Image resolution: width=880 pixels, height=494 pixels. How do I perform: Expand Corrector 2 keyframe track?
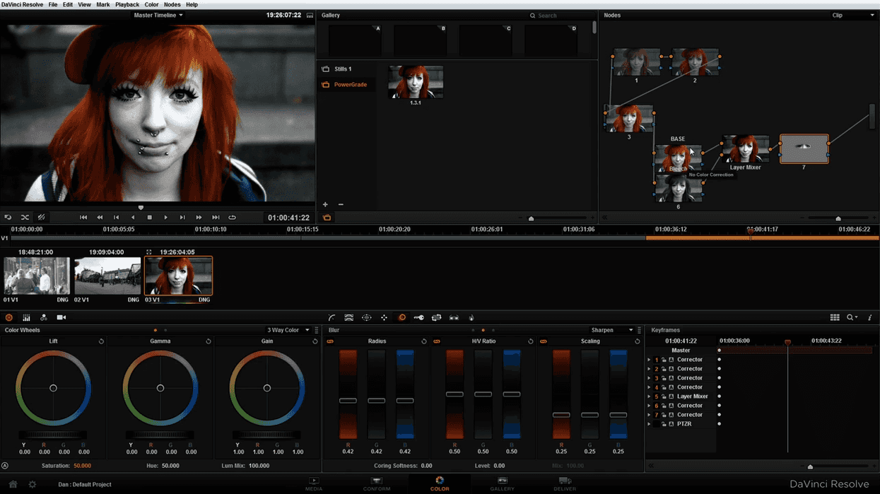tap(650, 369)
